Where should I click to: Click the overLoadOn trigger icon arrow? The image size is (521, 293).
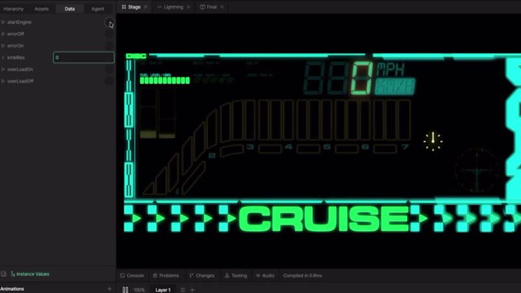3,69
